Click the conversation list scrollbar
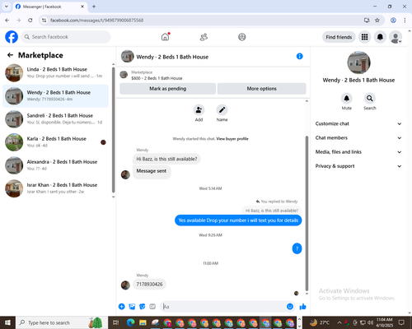The image size is (412, 329). (113, 130)
